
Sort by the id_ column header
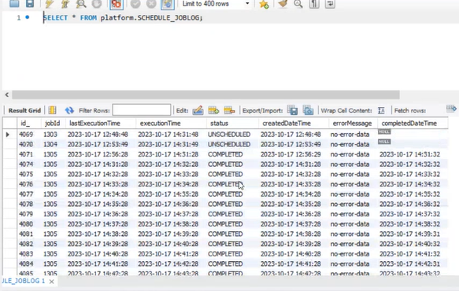[x=29, y=123]
